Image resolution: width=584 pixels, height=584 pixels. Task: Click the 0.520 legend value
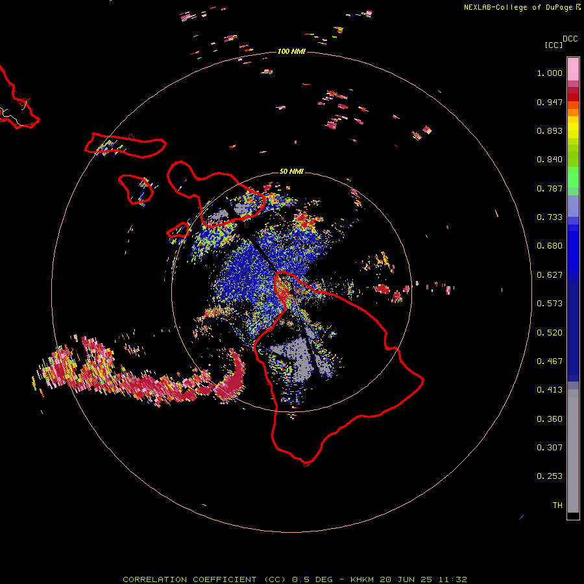pyautogui.click(x=550, y=333)
